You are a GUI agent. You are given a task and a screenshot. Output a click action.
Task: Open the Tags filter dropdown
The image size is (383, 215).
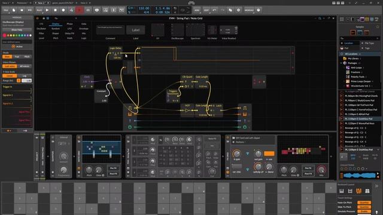370,48
